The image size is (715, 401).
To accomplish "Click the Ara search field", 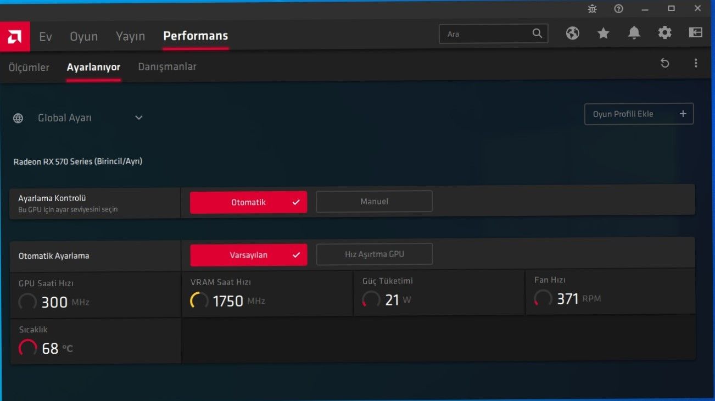I will pos(494,34).
